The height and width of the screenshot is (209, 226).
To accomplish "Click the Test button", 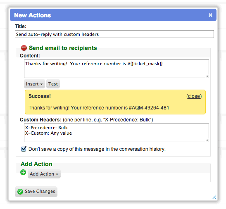I will click(53, 84).
